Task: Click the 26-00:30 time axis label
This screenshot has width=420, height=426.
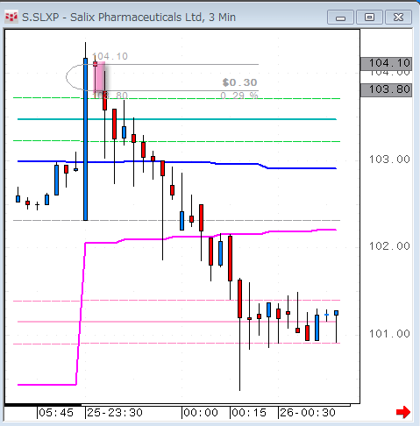Action: (x=308, y=413)
